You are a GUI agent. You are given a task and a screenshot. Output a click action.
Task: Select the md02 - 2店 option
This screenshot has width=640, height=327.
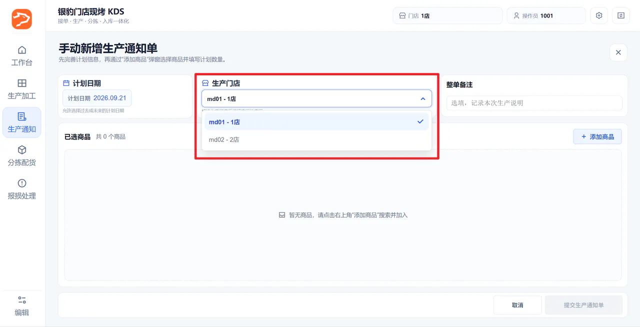click(316, 139)
